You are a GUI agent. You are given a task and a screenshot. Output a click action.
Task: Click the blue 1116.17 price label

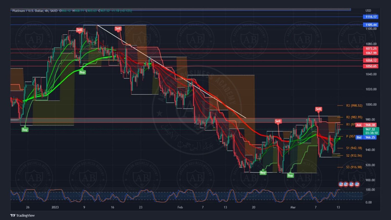371,17
